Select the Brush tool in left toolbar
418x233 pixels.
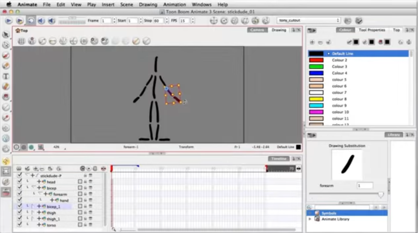pos(6,55)
